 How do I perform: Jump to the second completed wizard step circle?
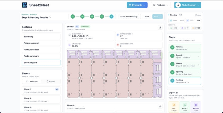[x=82, y=16]
